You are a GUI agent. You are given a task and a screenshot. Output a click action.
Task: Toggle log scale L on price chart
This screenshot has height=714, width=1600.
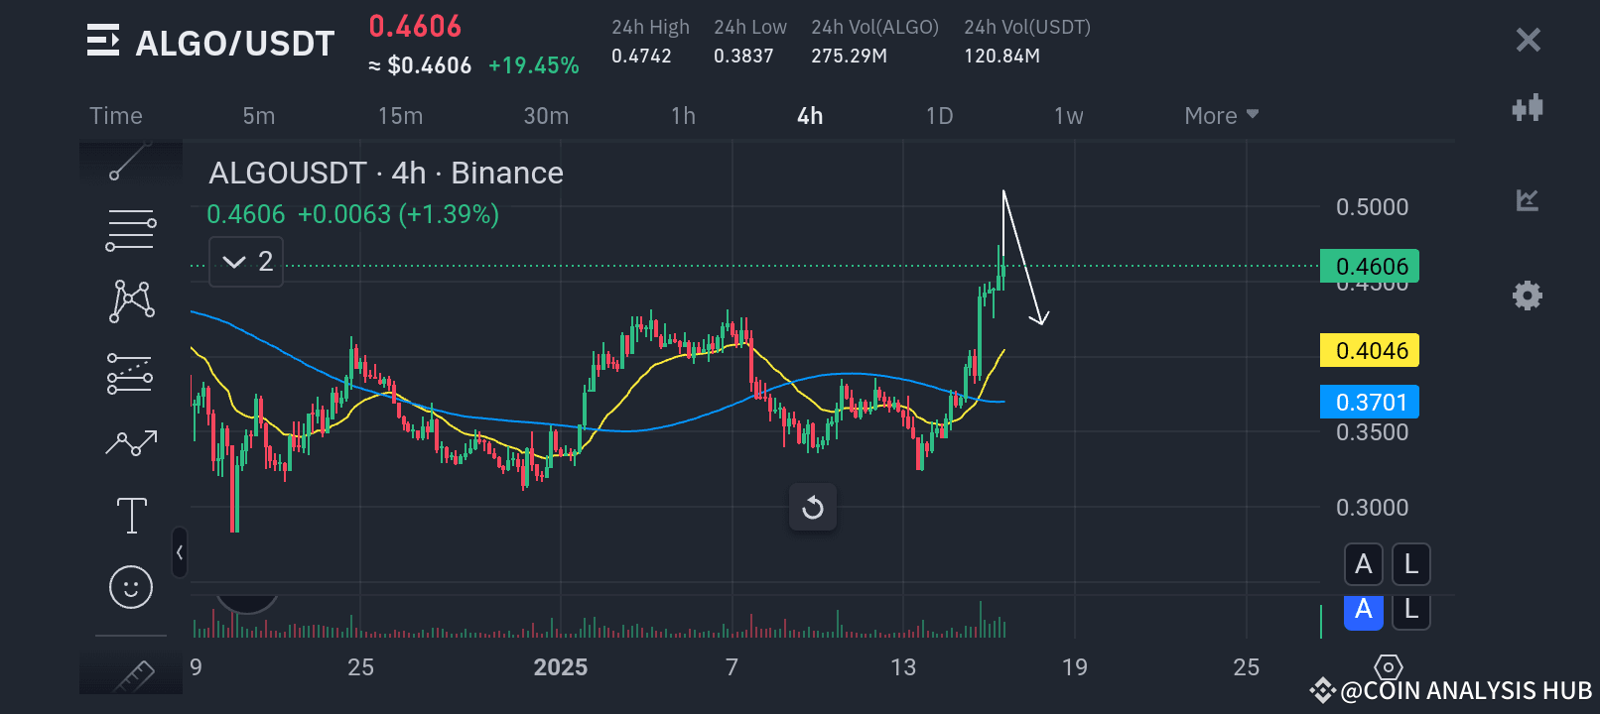click(x=1410, y=564)
